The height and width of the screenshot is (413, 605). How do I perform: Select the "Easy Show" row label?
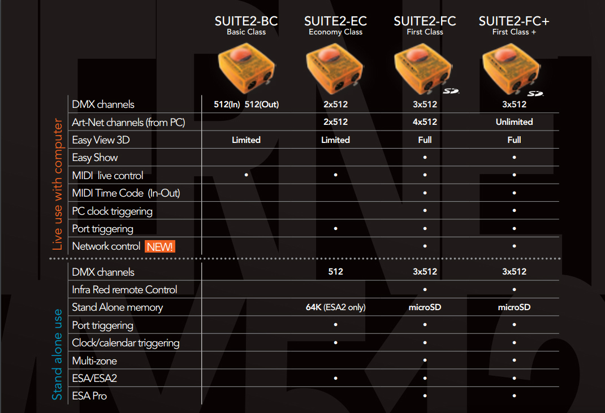pyautogui.click(x=94, y=158)
